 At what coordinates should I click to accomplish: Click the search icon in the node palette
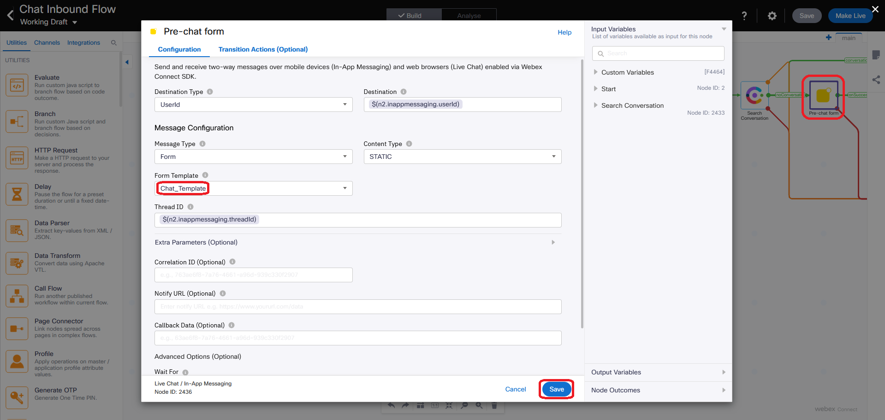[114, 43]
